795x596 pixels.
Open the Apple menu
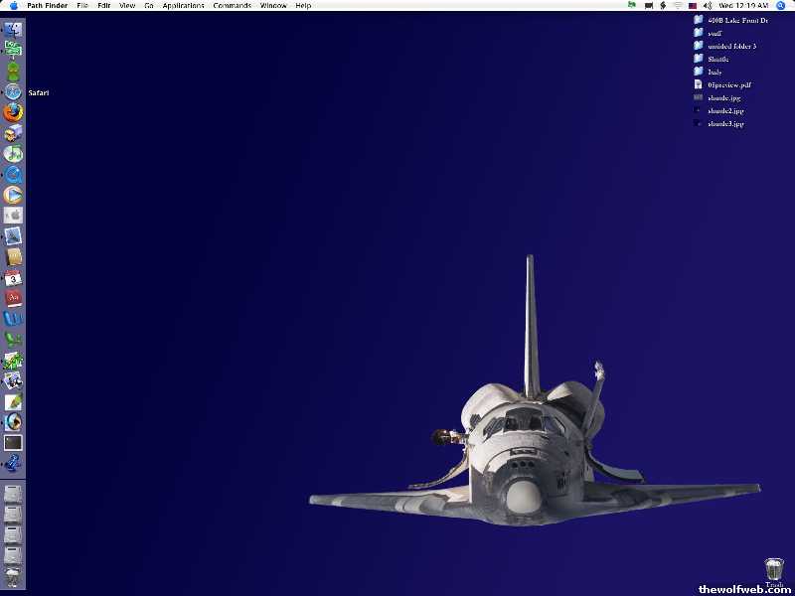click(x=13, y=6)
